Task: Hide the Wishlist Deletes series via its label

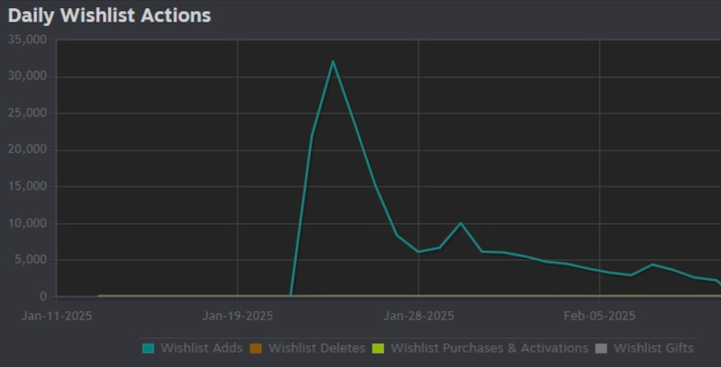Action: point(316,348)
